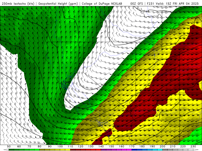
Task: Select the '00Z GFS' model run label
Action: (x=137, y=4)
